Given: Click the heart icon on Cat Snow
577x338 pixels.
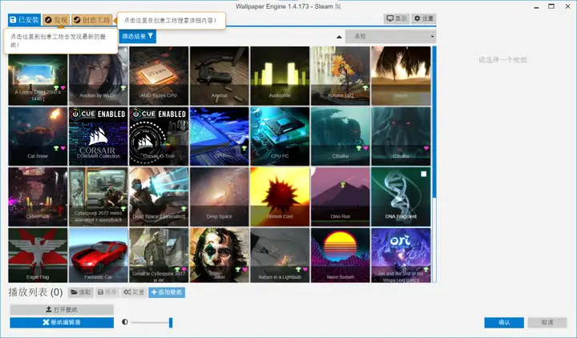Looking at the screenshot, I should point(63,148).
